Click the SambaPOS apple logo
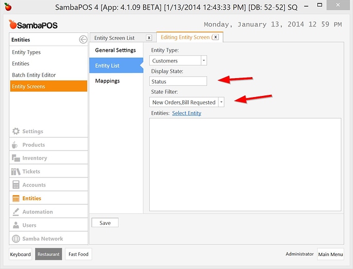 [x=12, y=24]
